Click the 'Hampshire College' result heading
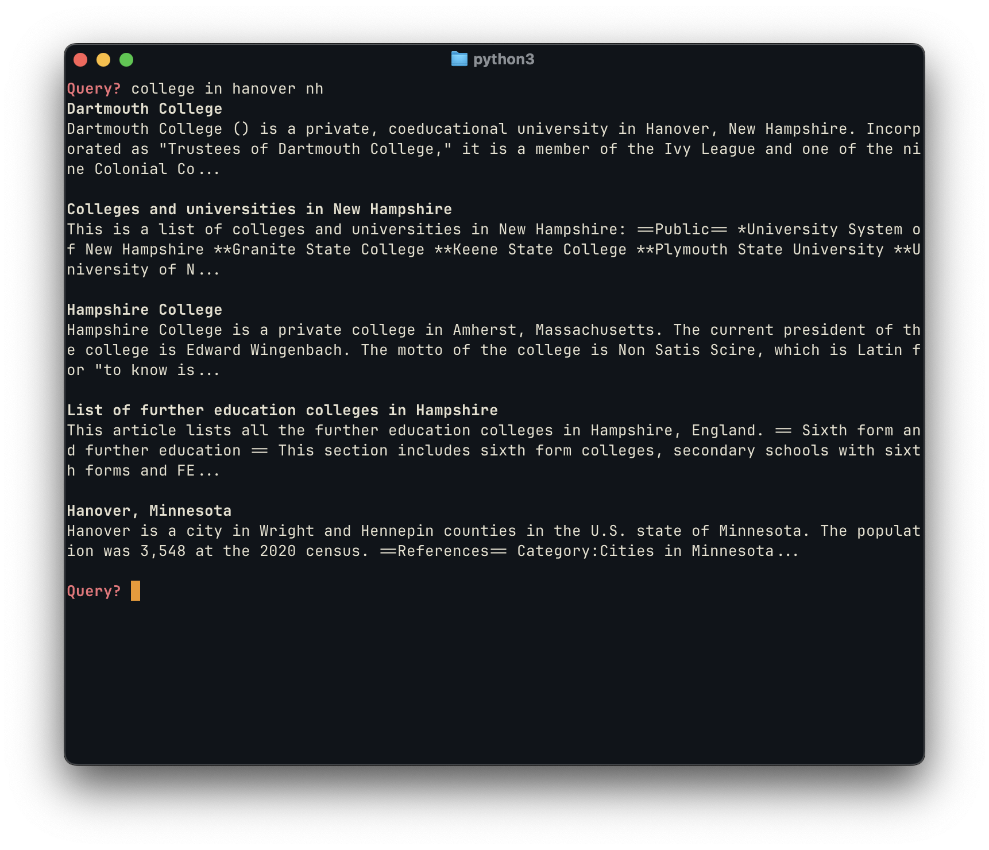The height and width of the screenshot is (850, 989). [x=144, y=310]
